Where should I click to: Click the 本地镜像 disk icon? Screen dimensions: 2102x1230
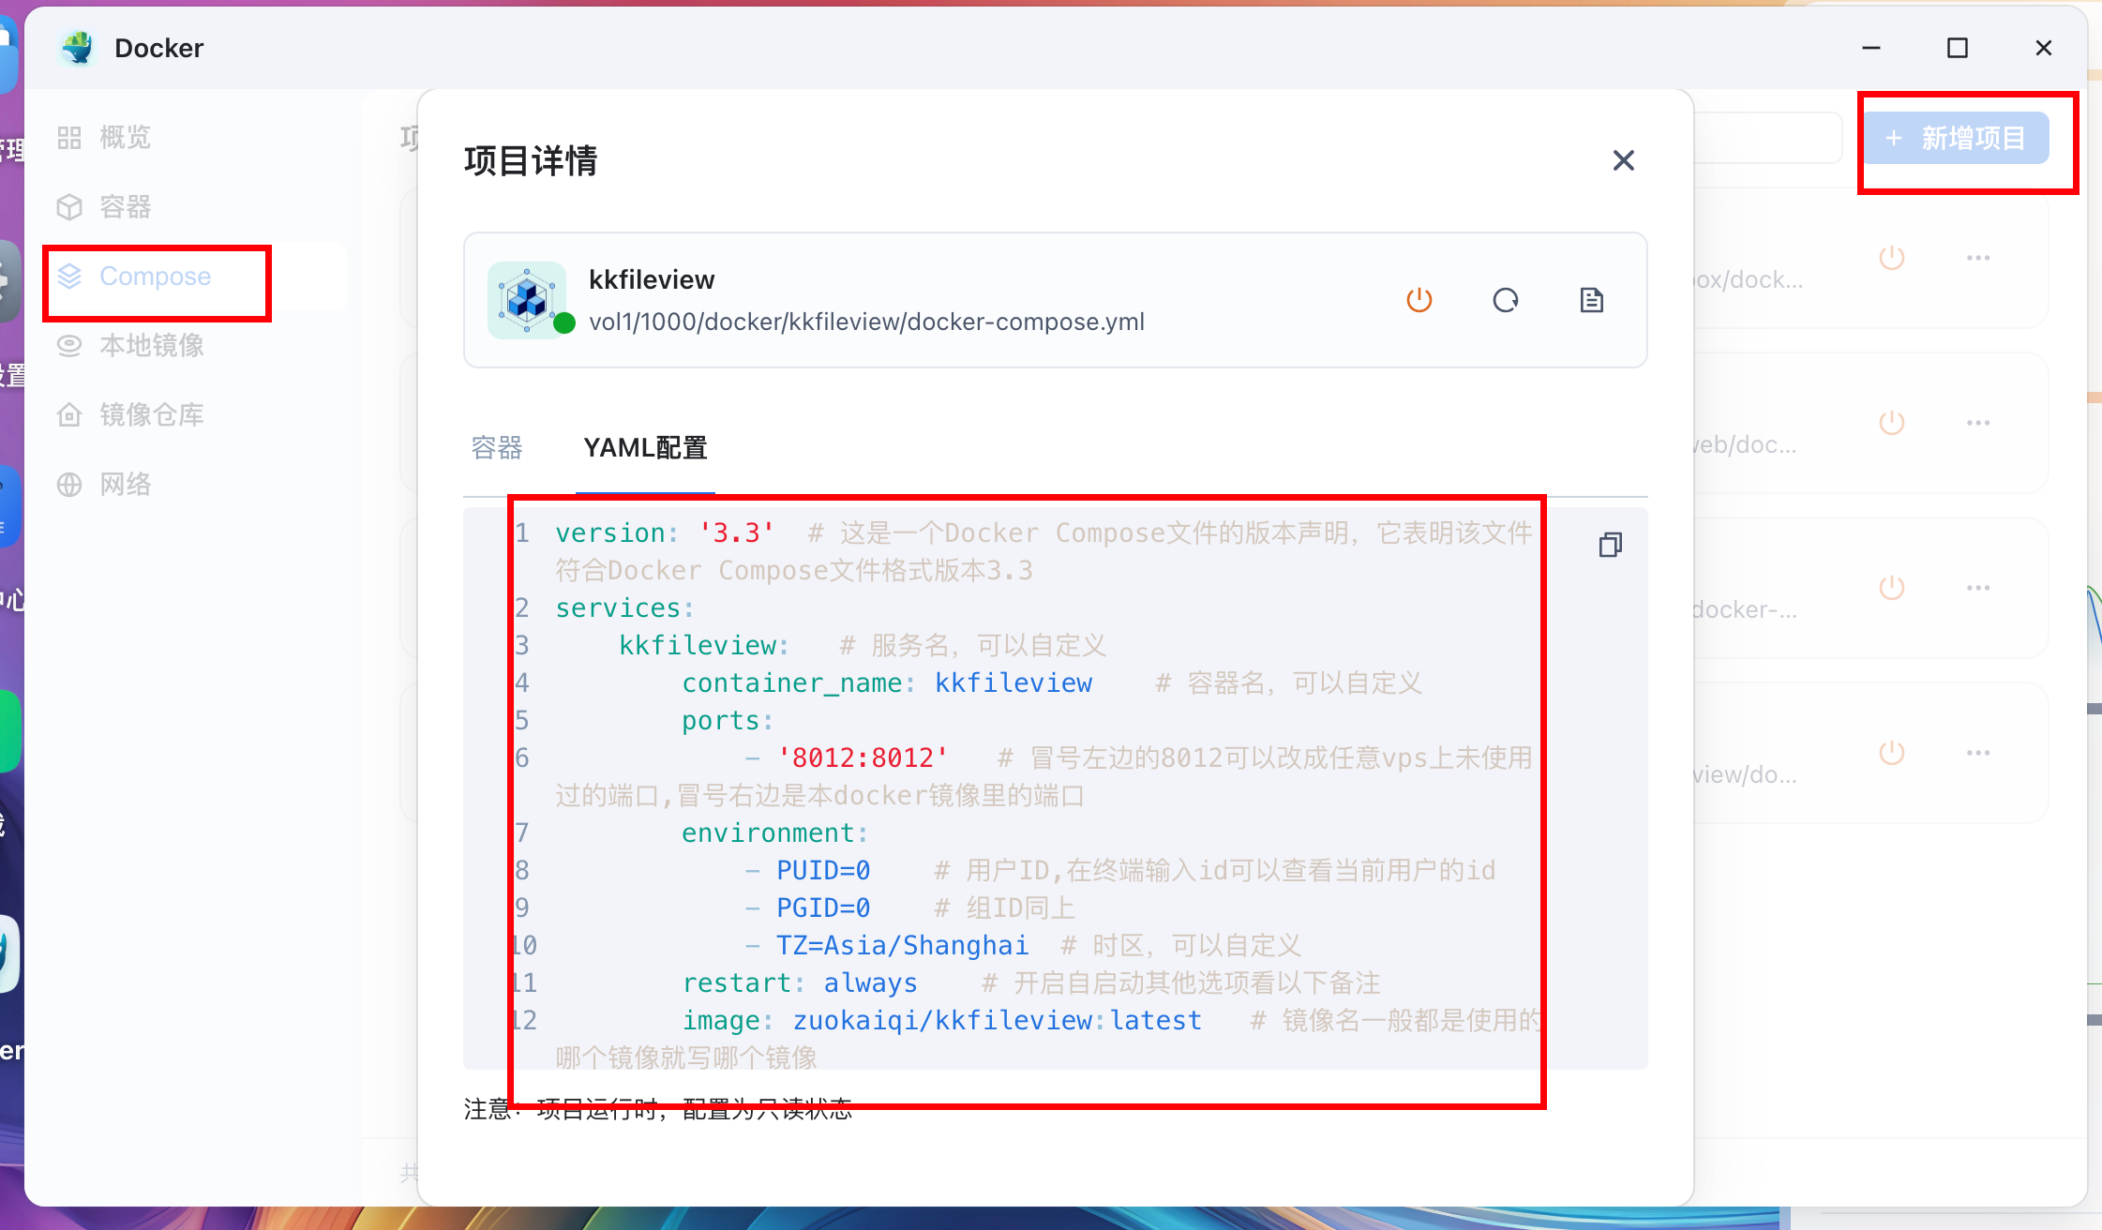pos(69,346)
